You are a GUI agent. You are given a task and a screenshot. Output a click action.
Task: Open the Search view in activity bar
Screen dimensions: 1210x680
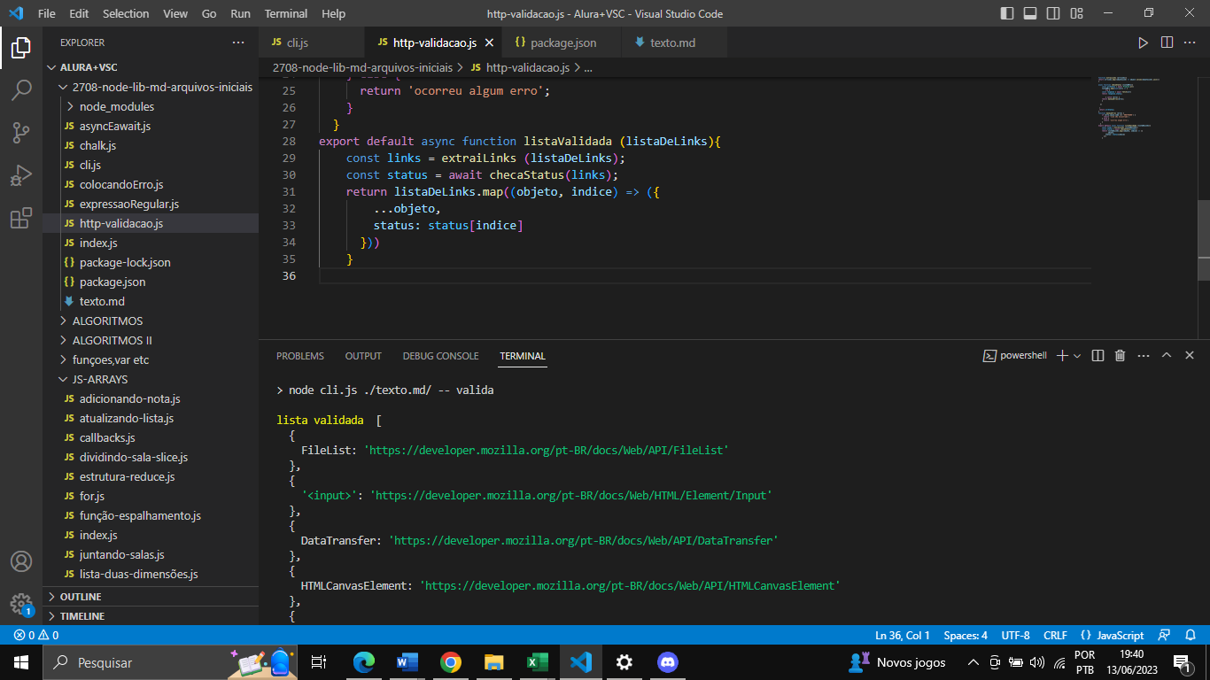21,90
